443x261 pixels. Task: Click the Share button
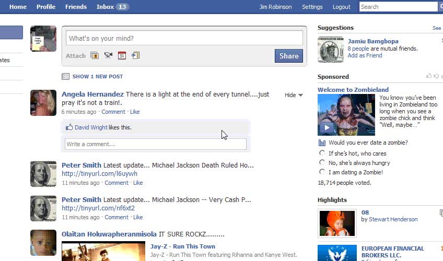(x=289, y=56)
